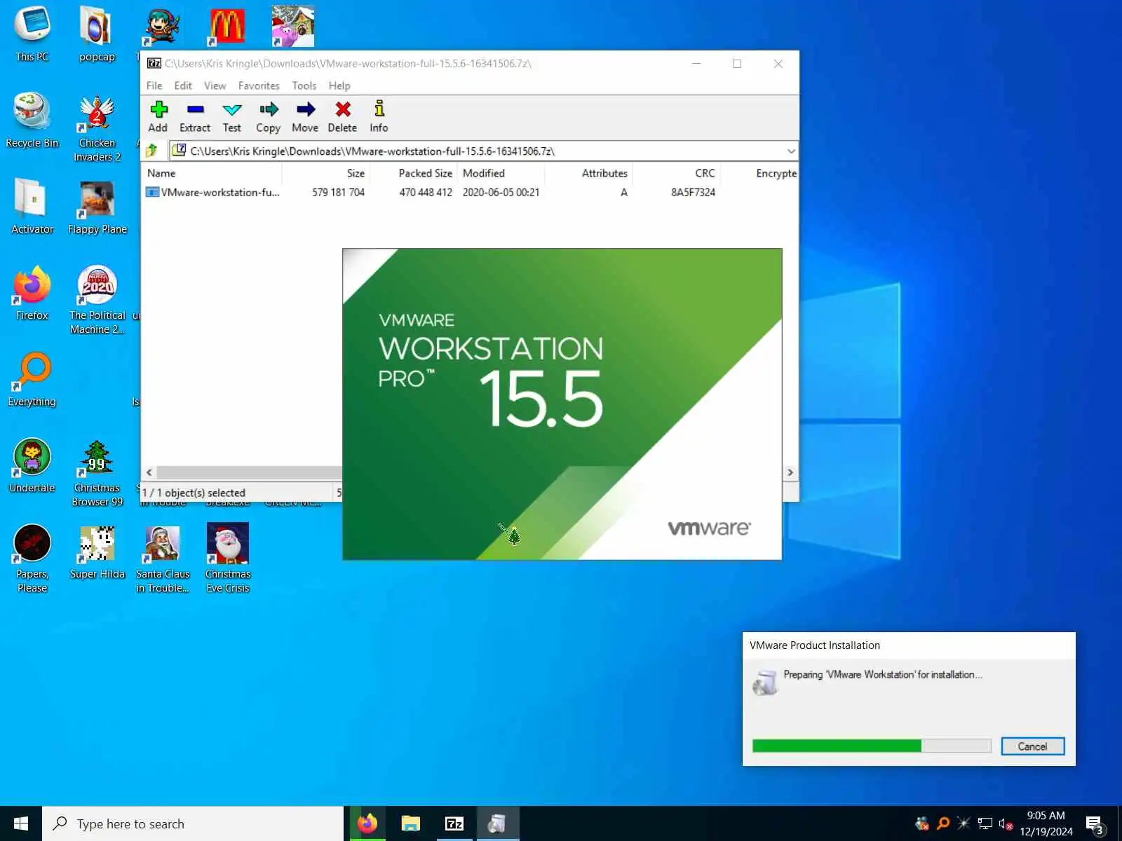Sort by the Packed Size column
Image resolution: width=1122 pixels, height=841 pixels.
[413, 173]
